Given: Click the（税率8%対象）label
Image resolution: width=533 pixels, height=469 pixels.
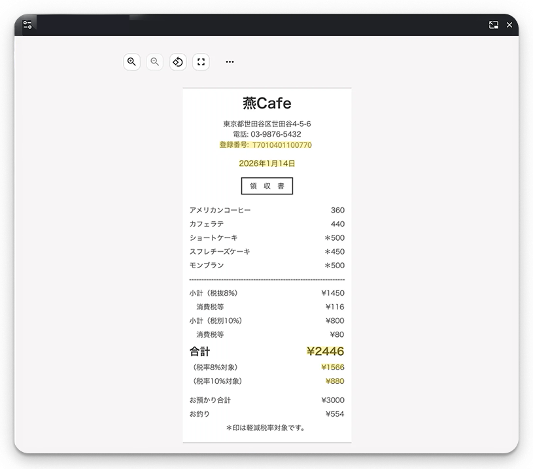Looking at the screenshot, I should (216, 368).
